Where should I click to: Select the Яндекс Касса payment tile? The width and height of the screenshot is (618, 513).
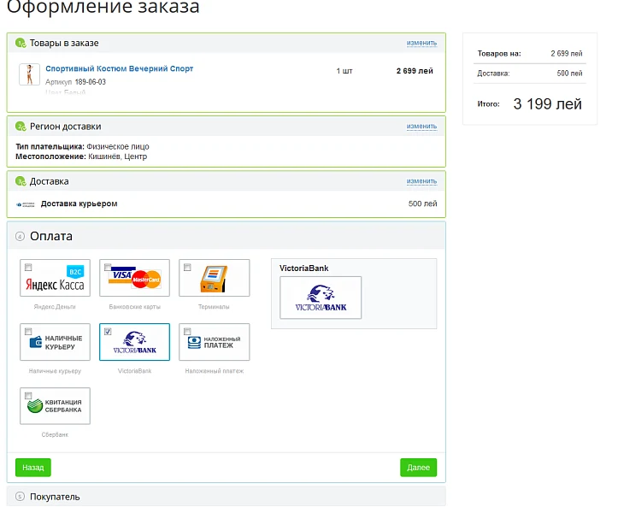56,278
